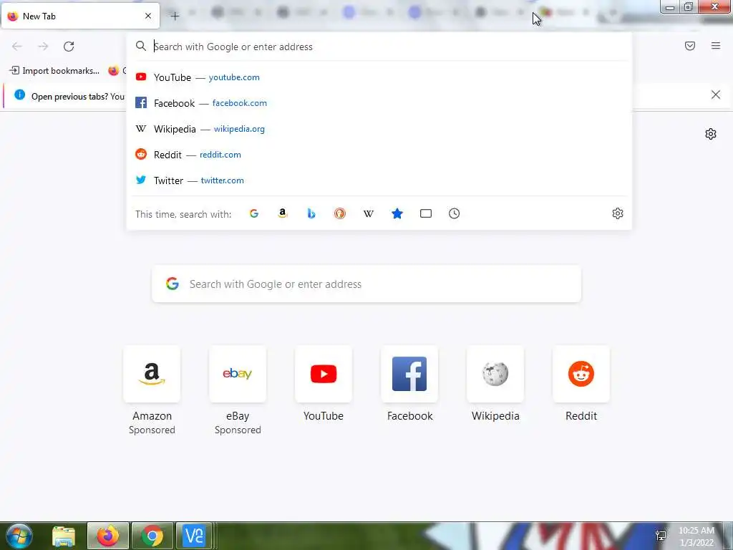Click Firefox icon in taskbar

(108, 536)
